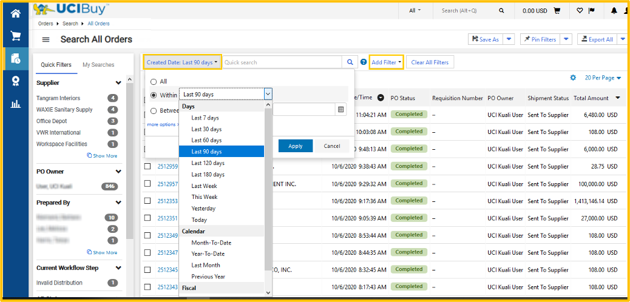
Task: Click the date list scroll-down arrow
Action: pyautogui.click(x=268, y=293)
